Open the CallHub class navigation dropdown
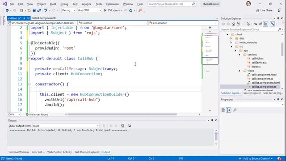Viewport: 286px width, 161px height. pos(113,23)
